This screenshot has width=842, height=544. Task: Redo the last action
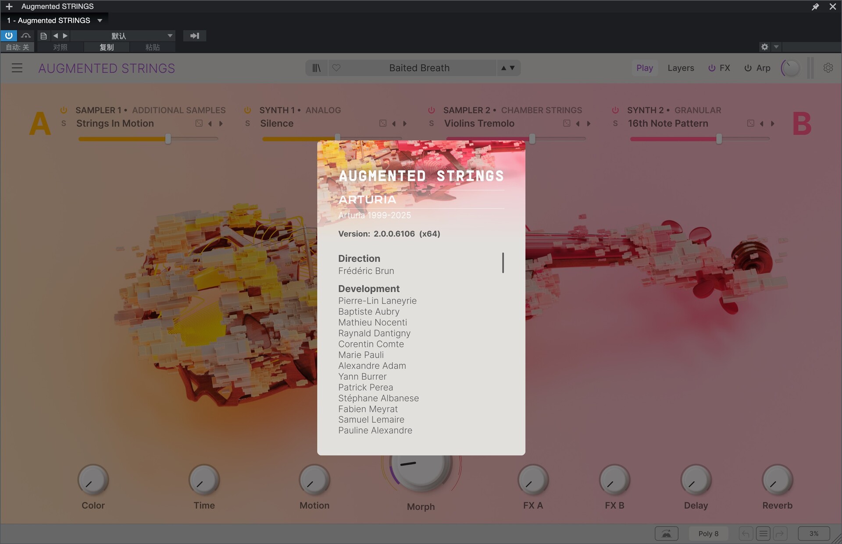pos(780,533)
